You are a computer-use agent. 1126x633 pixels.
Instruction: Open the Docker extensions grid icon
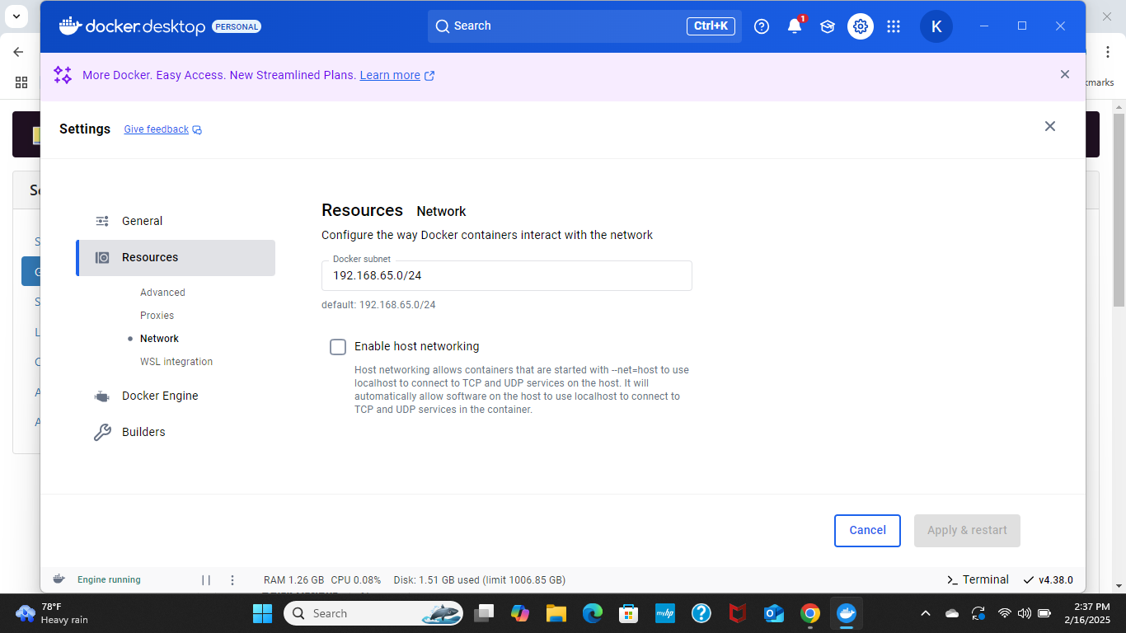coord(894,26)
